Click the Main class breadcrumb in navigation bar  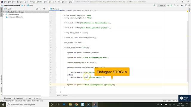point(30,5)
